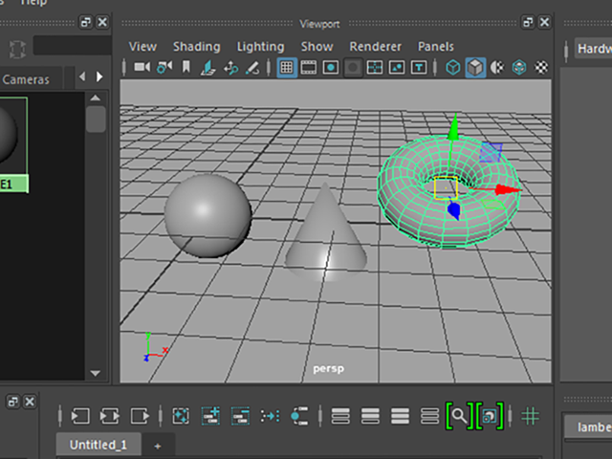Click Add Selected Nodes to Graph icon
The height and width of the screenshot is (459, 612).
[210, 416]
